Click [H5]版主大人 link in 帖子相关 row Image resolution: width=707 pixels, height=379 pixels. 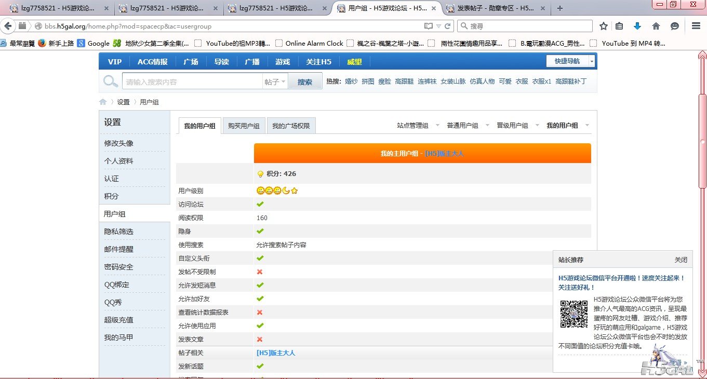coord(276,353)
